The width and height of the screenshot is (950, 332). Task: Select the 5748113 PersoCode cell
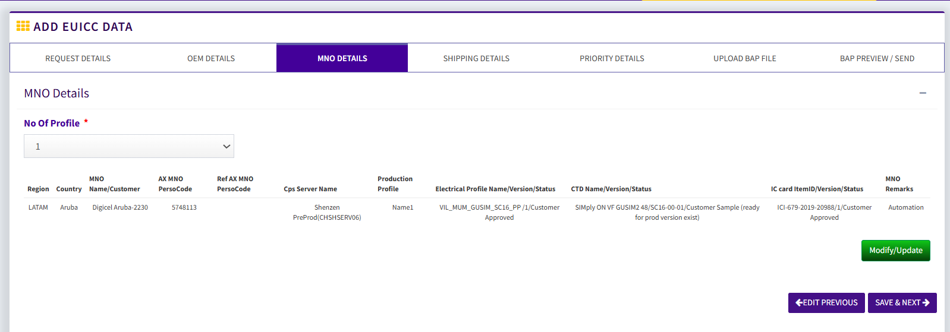pos(184,207)
